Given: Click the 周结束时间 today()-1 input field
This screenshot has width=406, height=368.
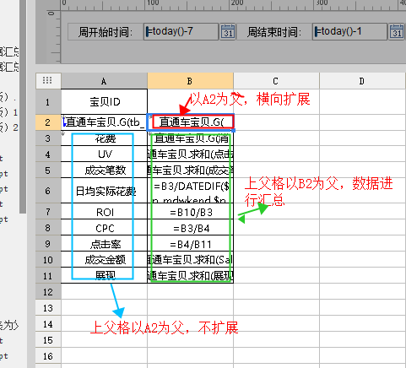Looking at the screenshot, I should (x=349, y=31).
